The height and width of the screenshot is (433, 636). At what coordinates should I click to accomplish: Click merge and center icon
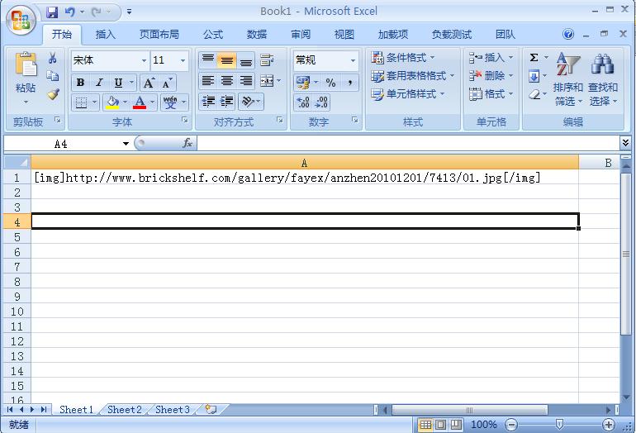point(267,81)
